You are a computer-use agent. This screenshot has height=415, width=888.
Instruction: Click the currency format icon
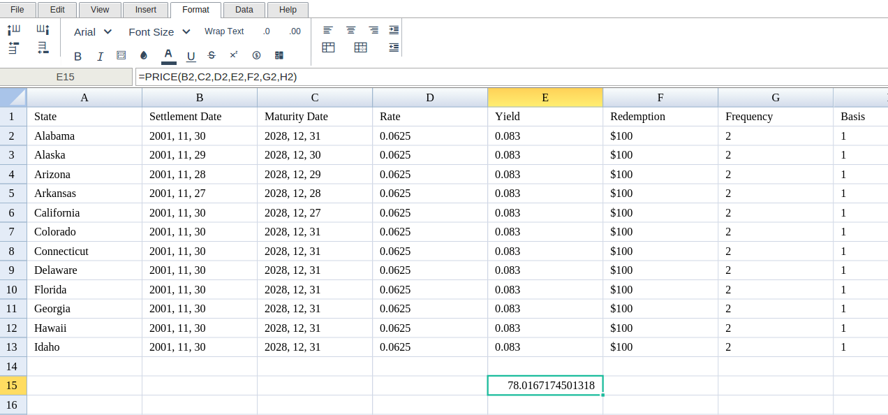pyautogui.click(x=256, y=55)
